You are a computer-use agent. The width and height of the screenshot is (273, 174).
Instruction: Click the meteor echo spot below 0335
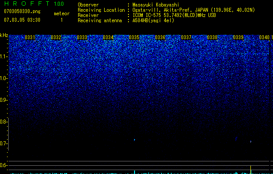(x=135, y=140)
